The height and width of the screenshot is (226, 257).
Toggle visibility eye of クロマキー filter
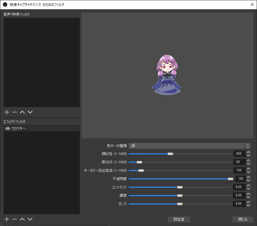click(x=8, y=129)
